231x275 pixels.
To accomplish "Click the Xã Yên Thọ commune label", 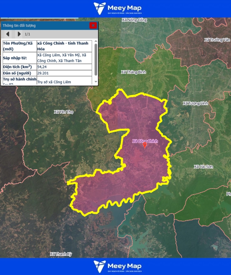I will point(64,112).
